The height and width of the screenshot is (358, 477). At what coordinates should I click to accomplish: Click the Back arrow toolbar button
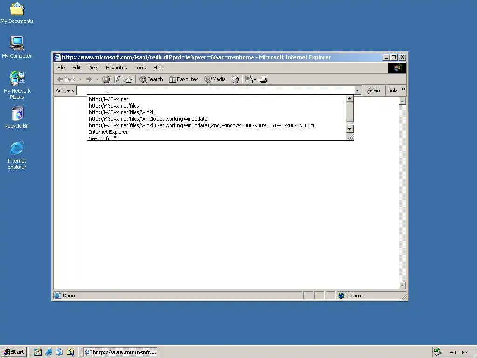point(66,79)
